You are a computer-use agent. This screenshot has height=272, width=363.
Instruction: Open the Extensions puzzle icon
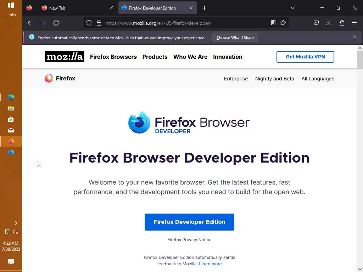(x=342, y=23)
